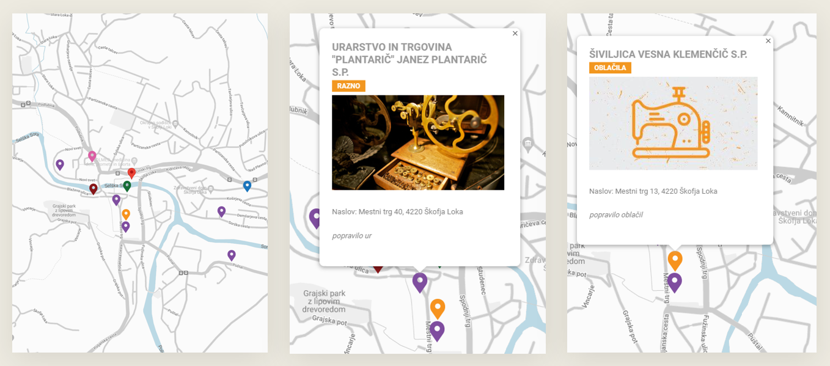Close the Šiviljica Vesna Klemenčič popup
The height and width of the screenshot is (366, 830).
(x=768, y=41)
